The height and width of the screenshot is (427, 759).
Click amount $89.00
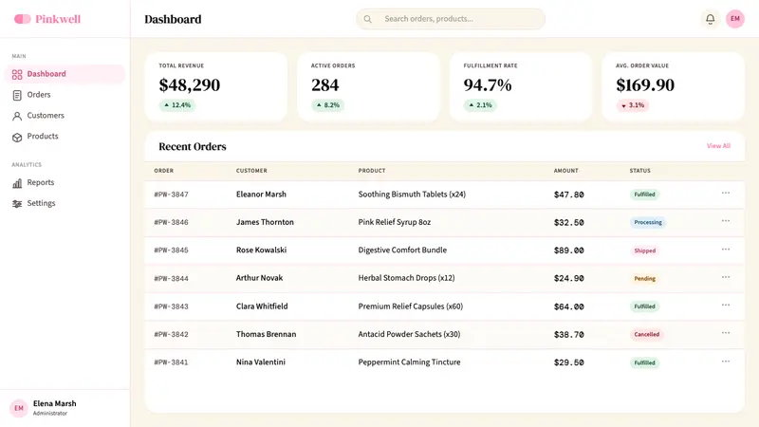568,251
